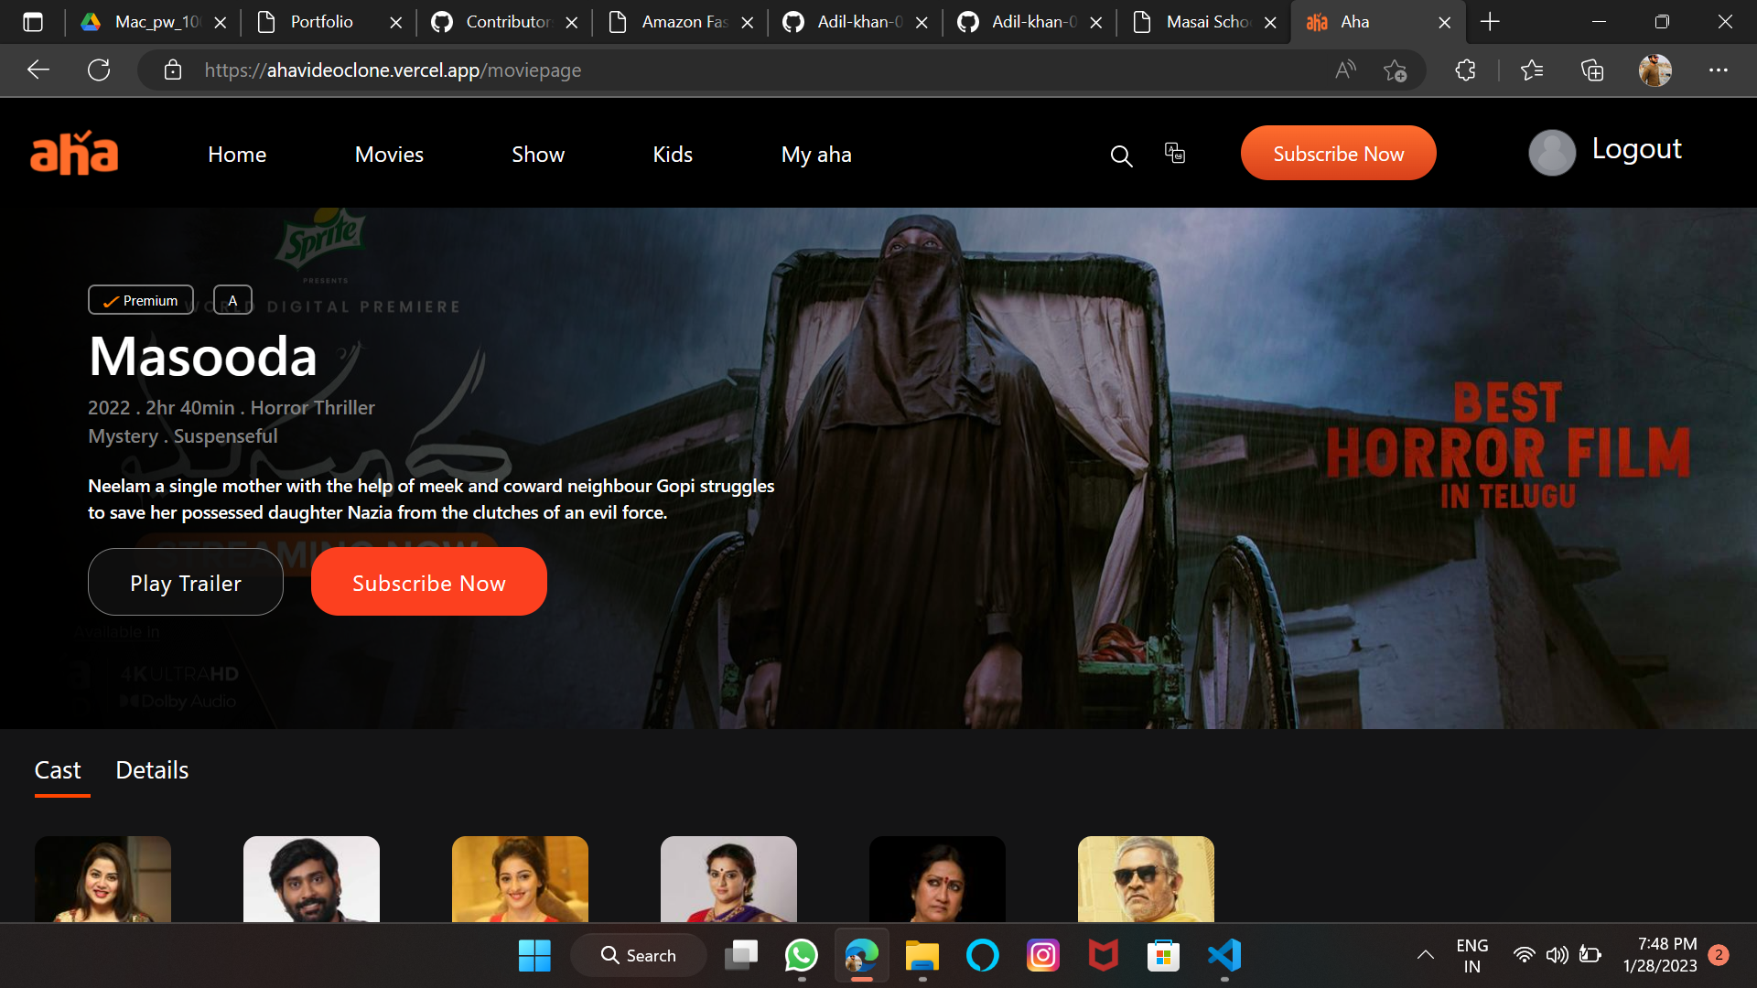The width and height of the screenshot is (1757, 988).
Task: Open the browser settings menu
Action: (x=1719, y=70)
